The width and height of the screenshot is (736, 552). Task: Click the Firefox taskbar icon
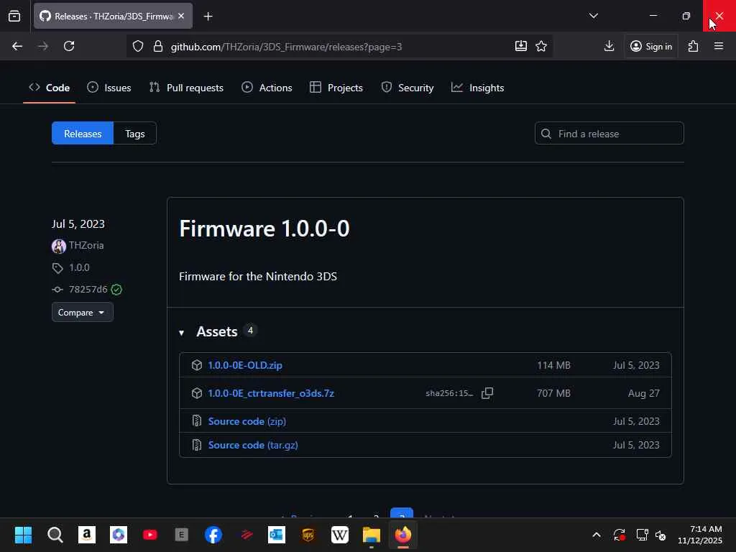click(x=402, y=535)
